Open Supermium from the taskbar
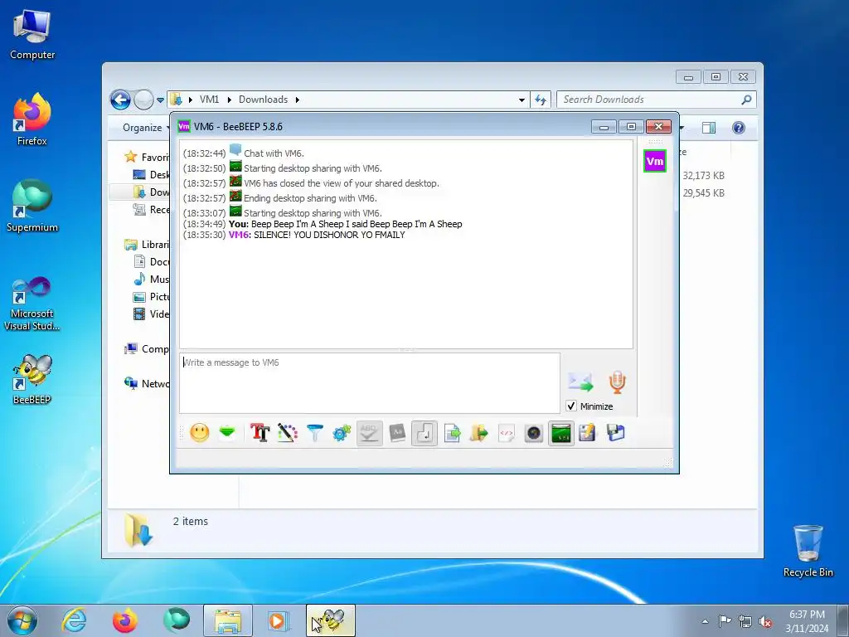This screenshot has width=849, height=637. [x=177, y=620]
